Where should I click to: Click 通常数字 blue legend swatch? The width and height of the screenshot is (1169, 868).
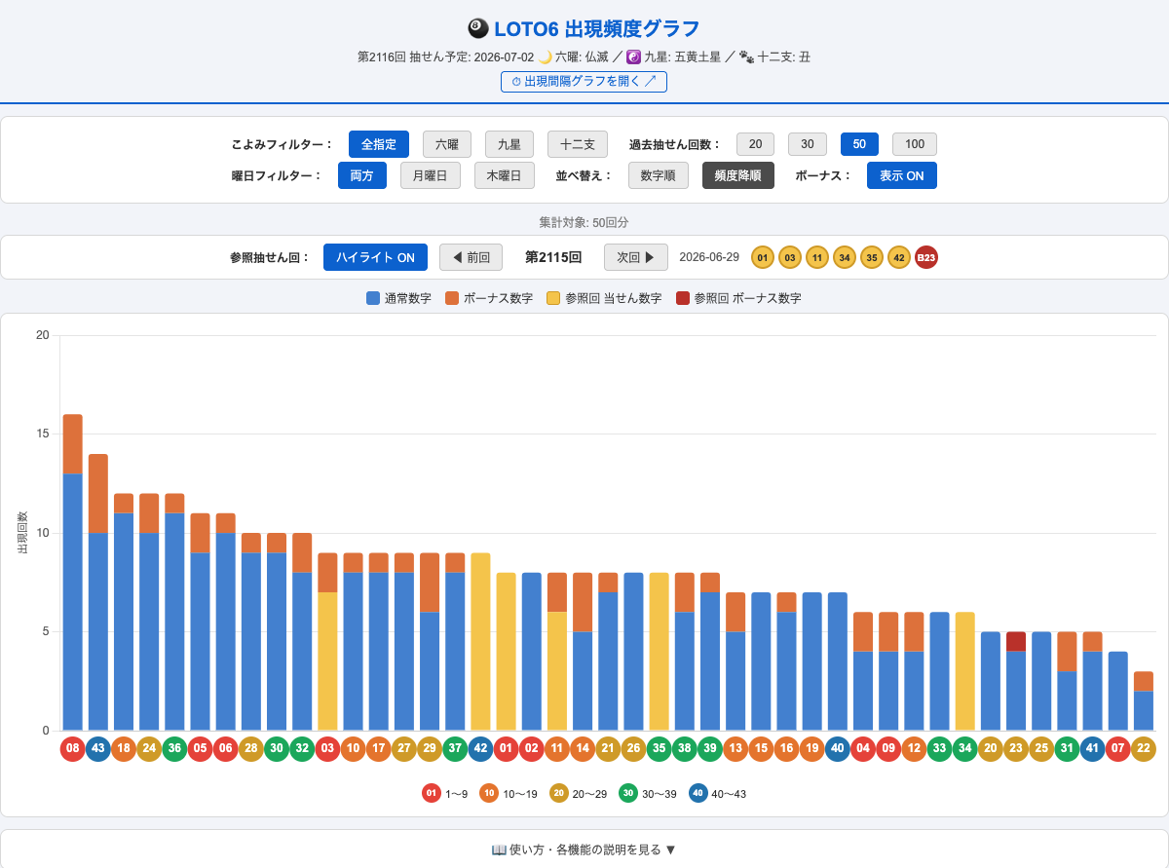coord(373,298)
